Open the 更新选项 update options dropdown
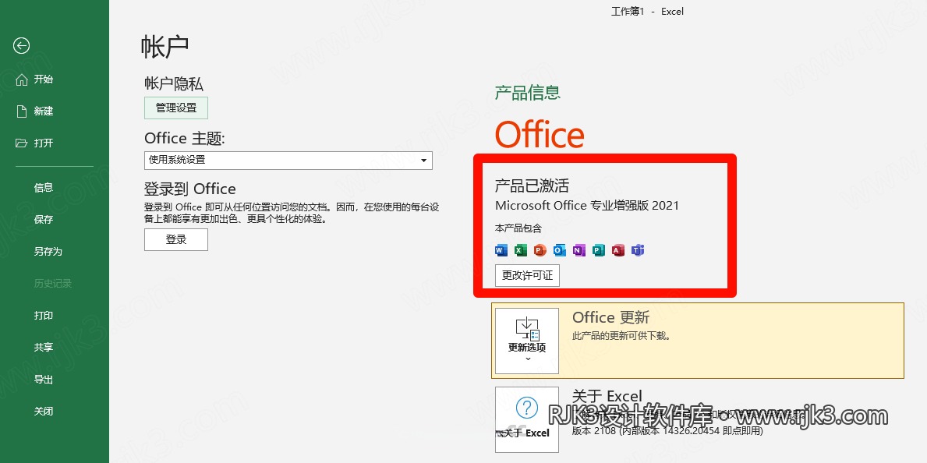 [527, 341]
